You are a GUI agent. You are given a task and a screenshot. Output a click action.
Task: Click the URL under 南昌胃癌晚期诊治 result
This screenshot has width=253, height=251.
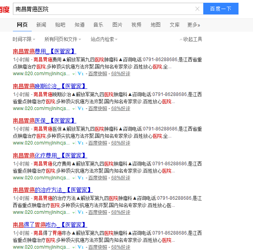(41, 108)
